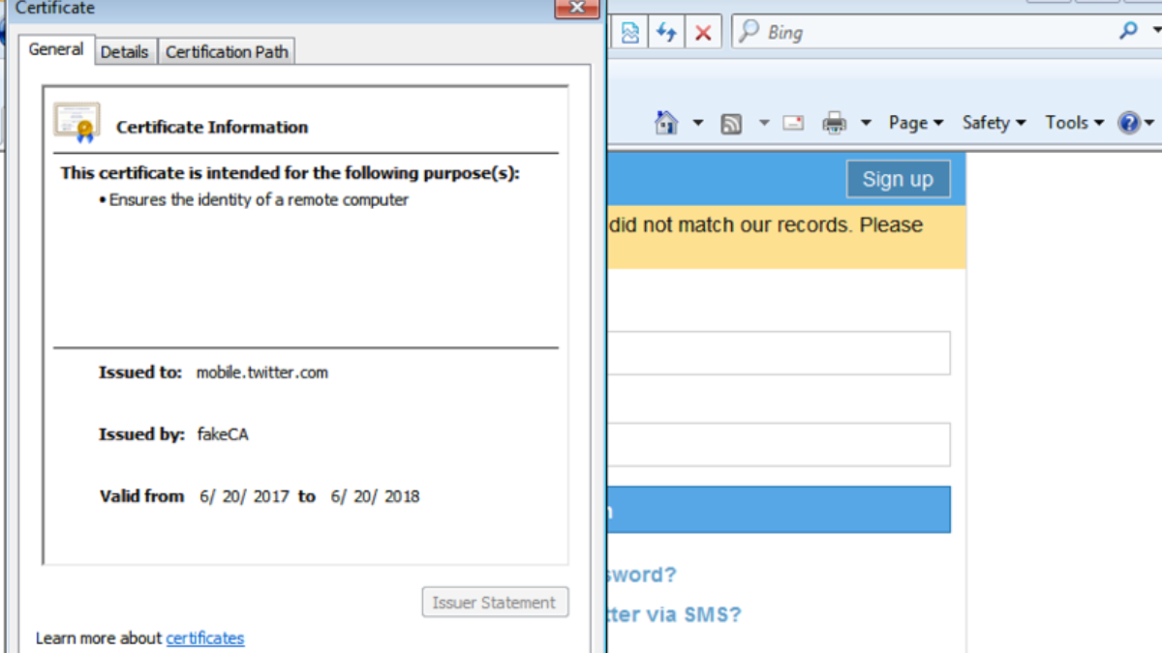This screenshot has width=1162, height=653.
Task: Click the Sign up button on the page
Action: pyautogui.click(x=898, y=179)
